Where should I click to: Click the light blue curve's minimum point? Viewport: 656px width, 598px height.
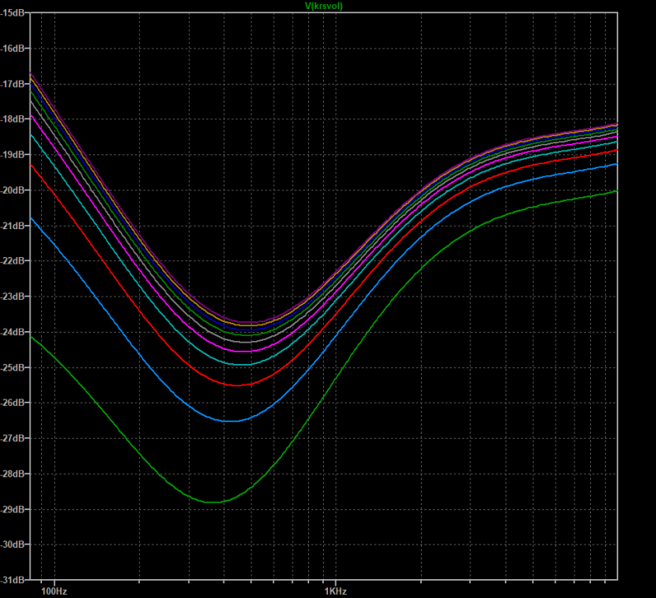232,421
